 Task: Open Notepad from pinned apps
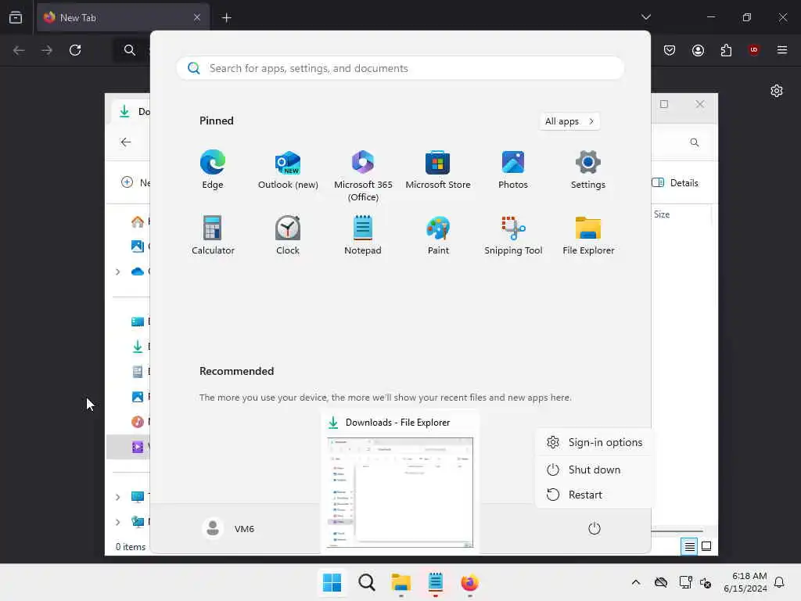click(363, 235)
